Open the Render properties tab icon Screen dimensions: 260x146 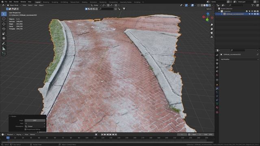click(x=217, y=60)
